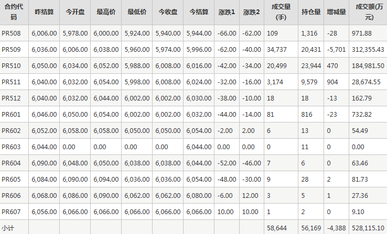Click contract code PR607
This screenshot has height=234, width=387.
[x=11, y=212]
